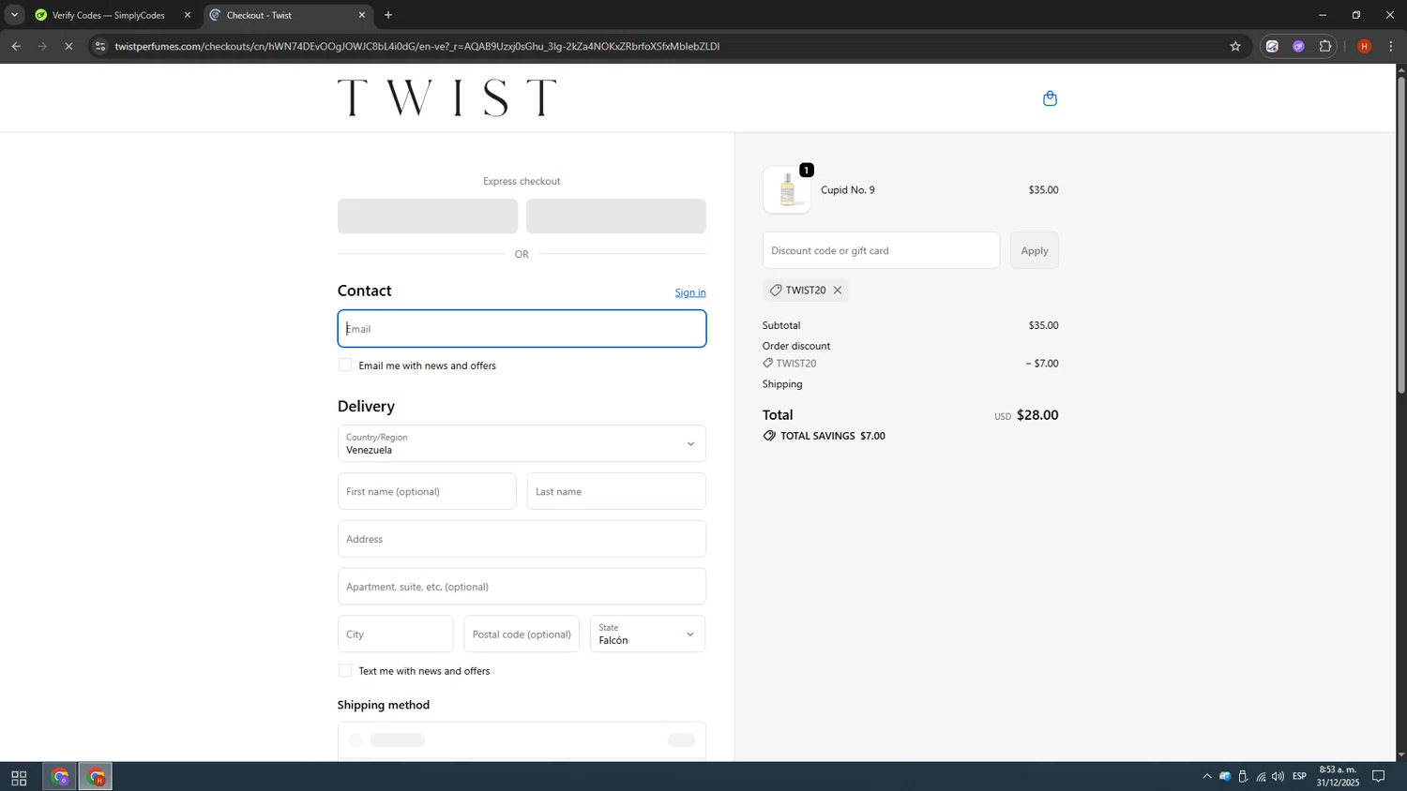This screenshot has height=791, width=1407.
Task: Check Text me with news and offers
Action: click(345, 670)
